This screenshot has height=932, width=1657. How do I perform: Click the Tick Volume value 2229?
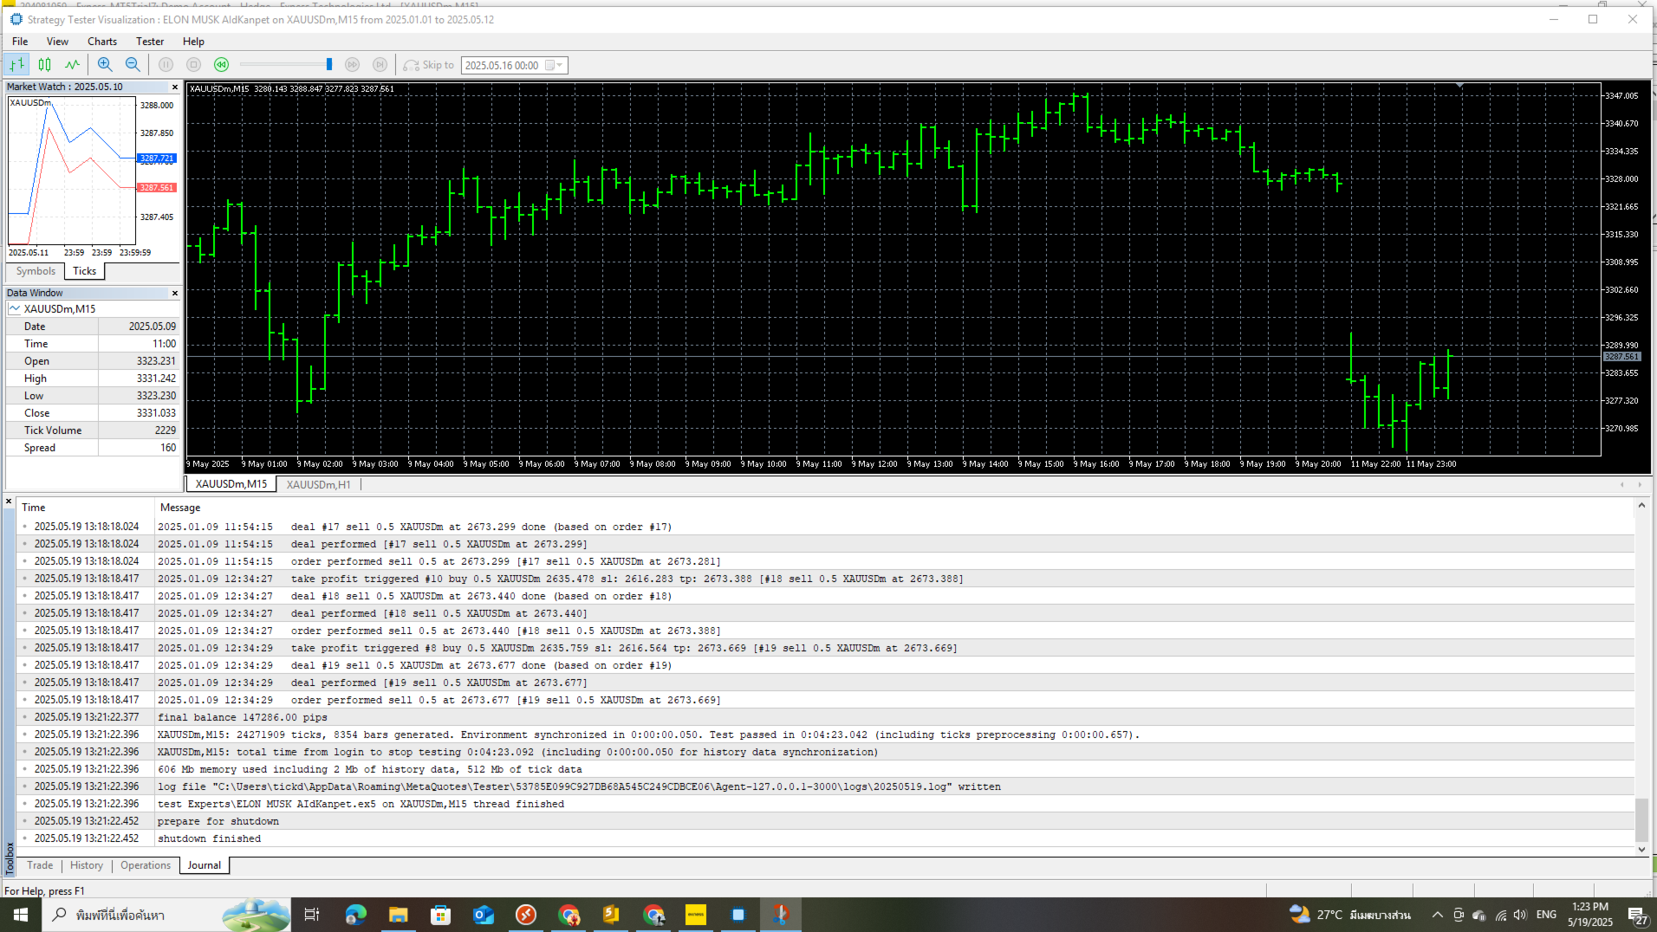(x=165, y=430)
